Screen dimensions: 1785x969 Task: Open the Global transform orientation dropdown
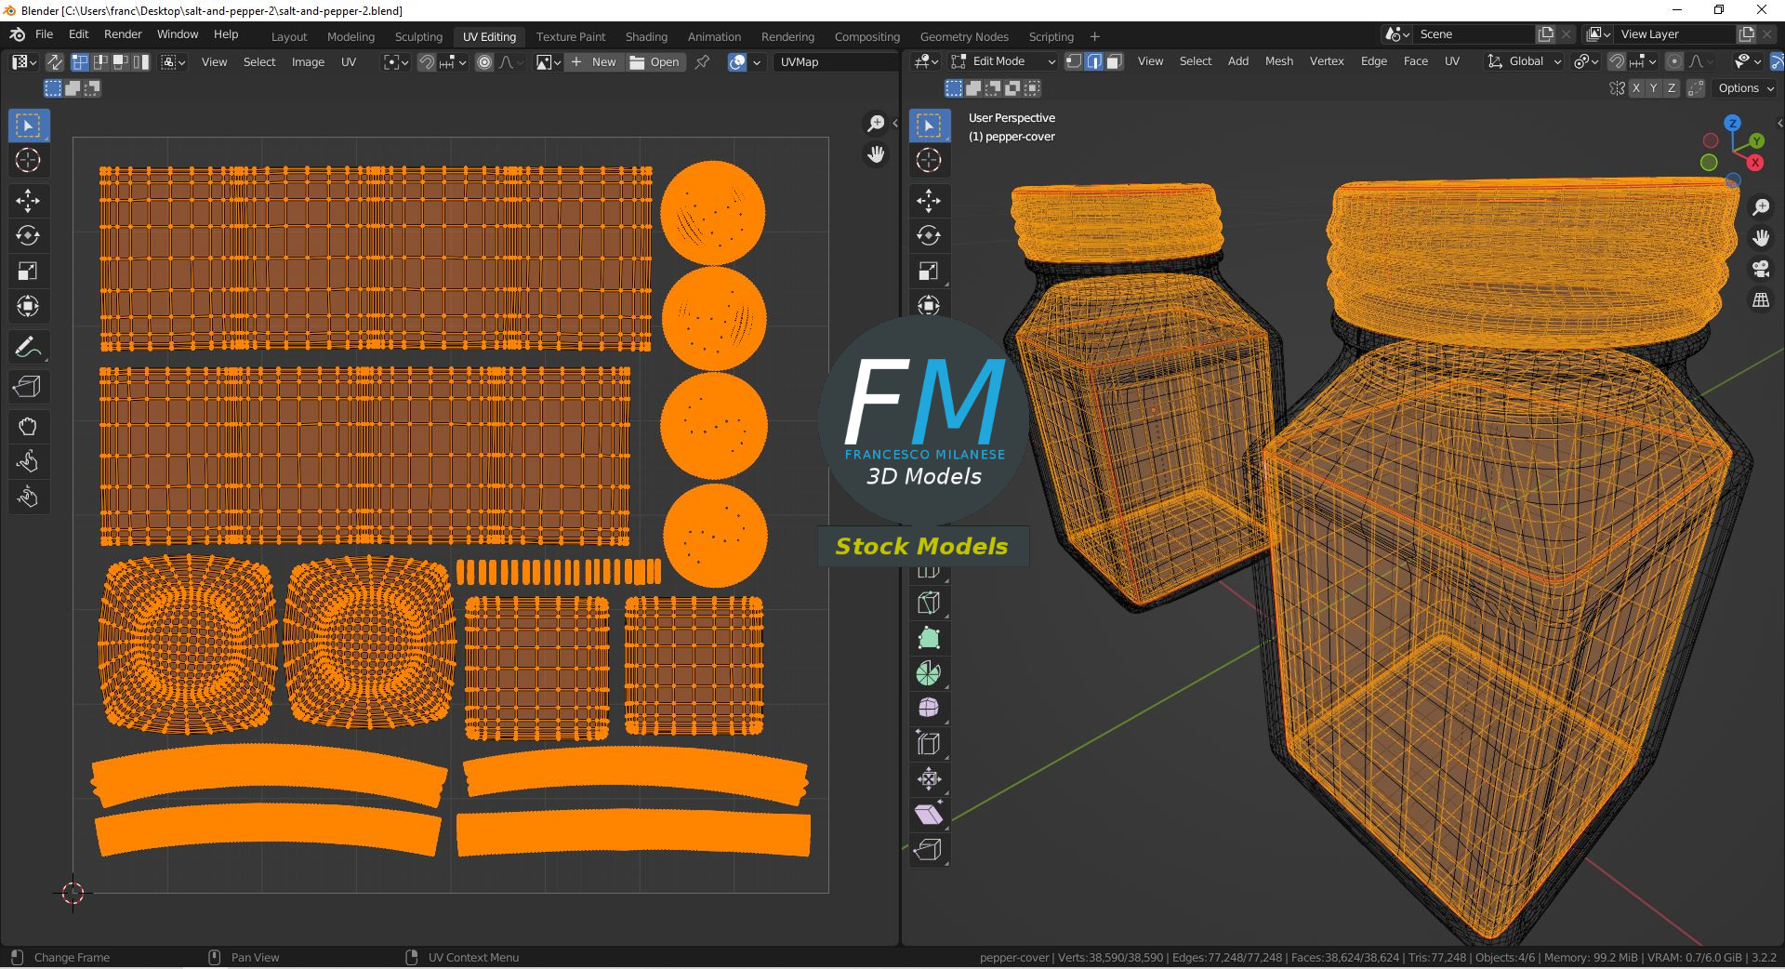[x=1525, y=61]
